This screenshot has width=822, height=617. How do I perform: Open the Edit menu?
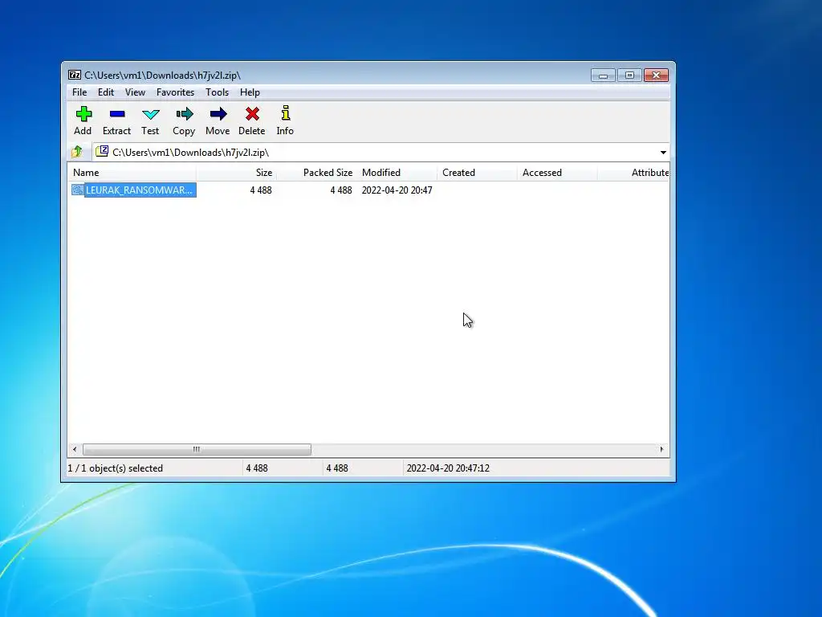106,92
